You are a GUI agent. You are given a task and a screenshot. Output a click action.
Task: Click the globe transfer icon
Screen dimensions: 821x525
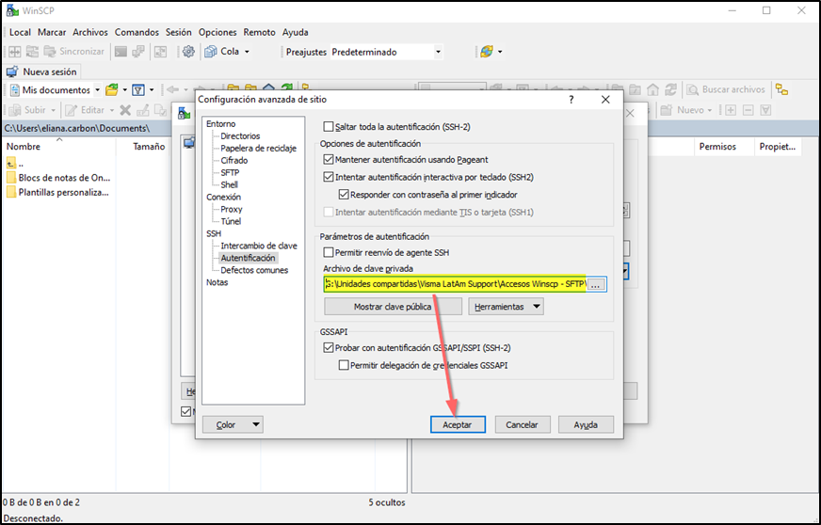click(x=487, y=52)
